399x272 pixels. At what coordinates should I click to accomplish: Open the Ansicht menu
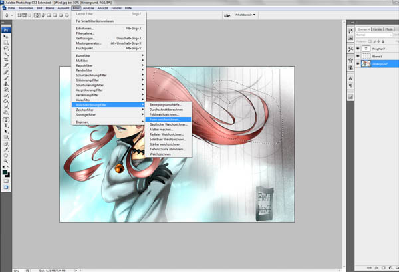coord(102,8)
